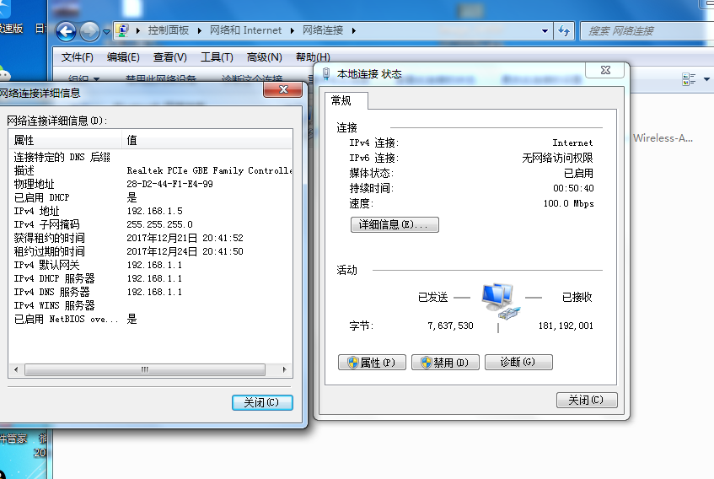Click horizontal scrollbar left arrow in details list
Image resolution: width=714 pixels, height=479 pixels.
pyautogui.click(x=16, y=369)
